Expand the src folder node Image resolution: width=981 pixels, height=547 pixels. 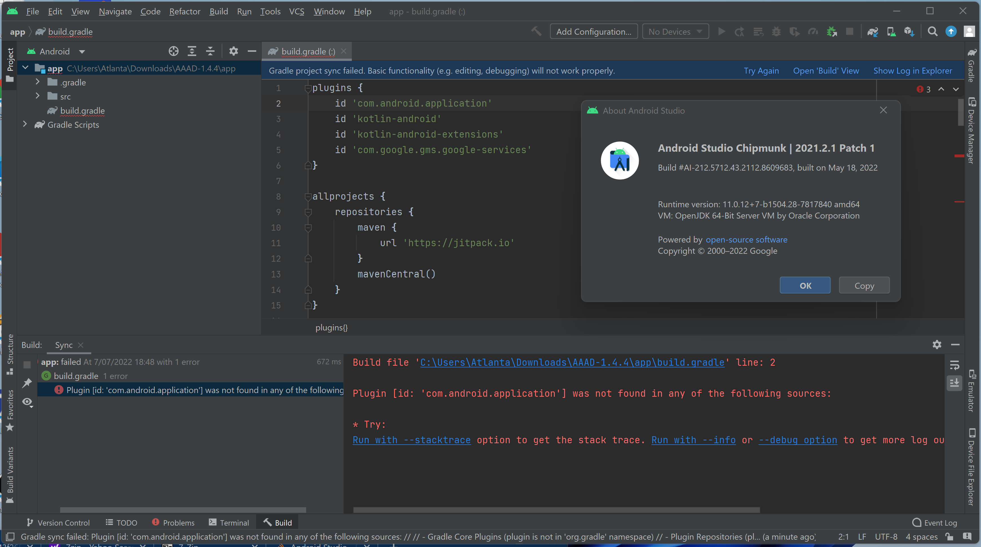[37, 96]
